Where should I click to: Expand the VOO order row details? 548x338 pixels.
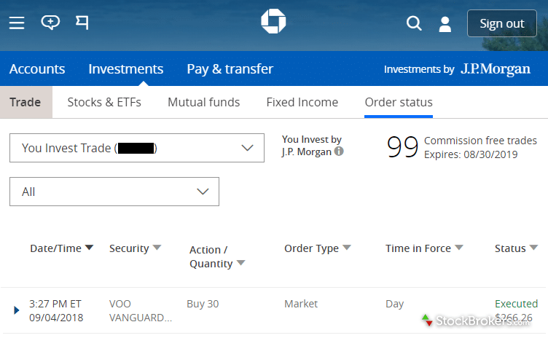pyautogui.click(x=16, y=310)
